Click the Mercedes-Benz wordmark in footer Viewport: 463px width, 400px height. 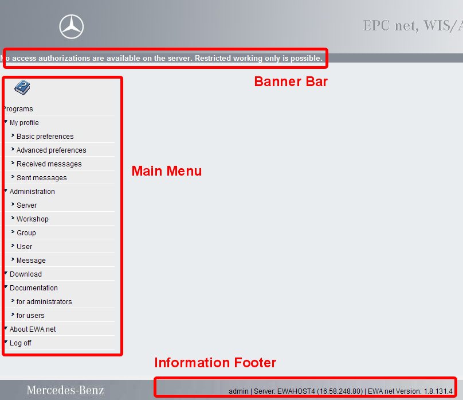tap(64, 390)
